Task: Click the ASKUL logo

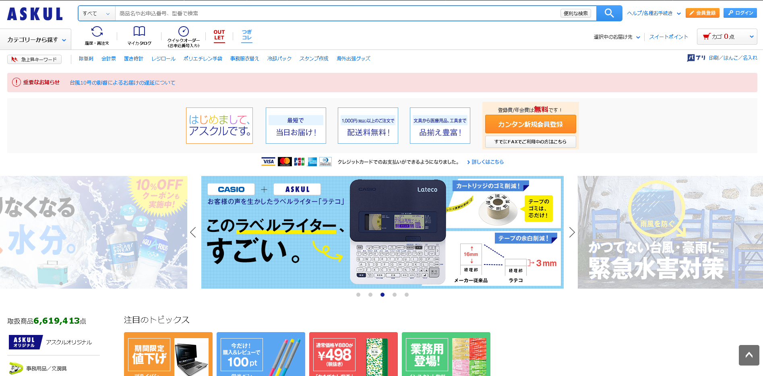Action: pos(35,14)
